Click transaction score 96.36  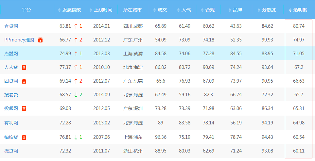click(x=161, y=137)
